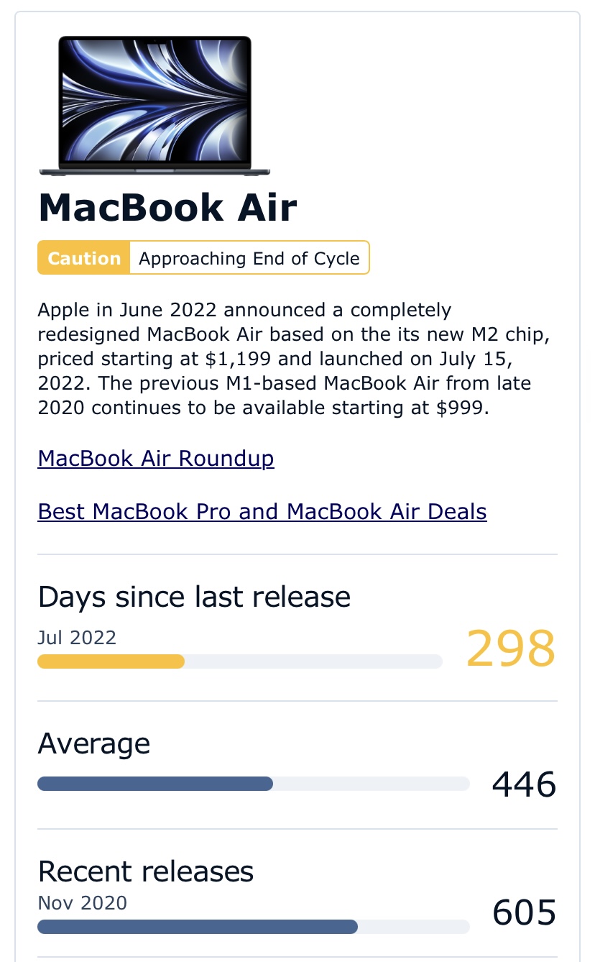Click the 605 days value
The width and height of the screenshot is (595, 962).
pos(525,912)
